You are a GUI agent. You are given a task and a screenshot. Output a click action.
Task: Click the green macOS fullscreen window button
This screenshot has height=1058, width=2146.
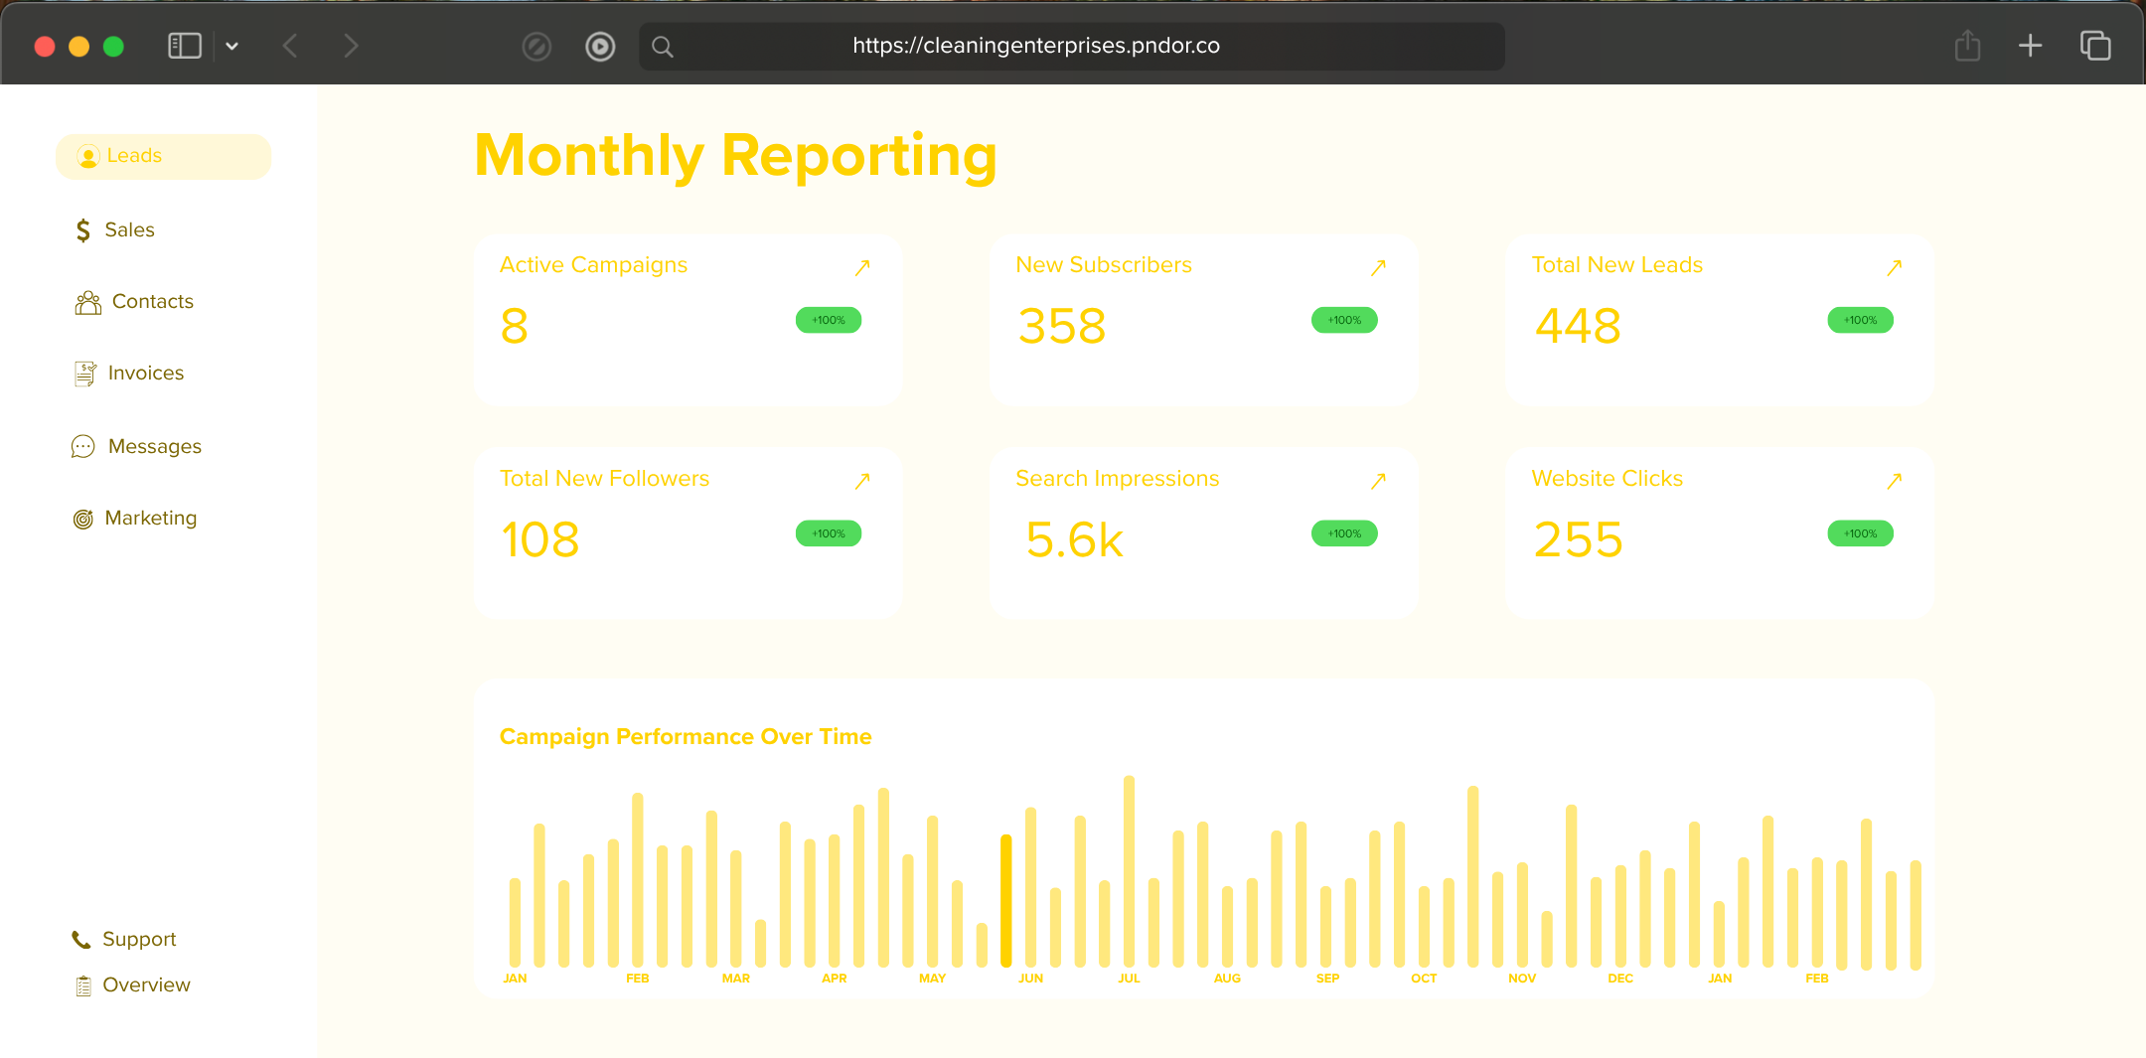tap(113, 47)
